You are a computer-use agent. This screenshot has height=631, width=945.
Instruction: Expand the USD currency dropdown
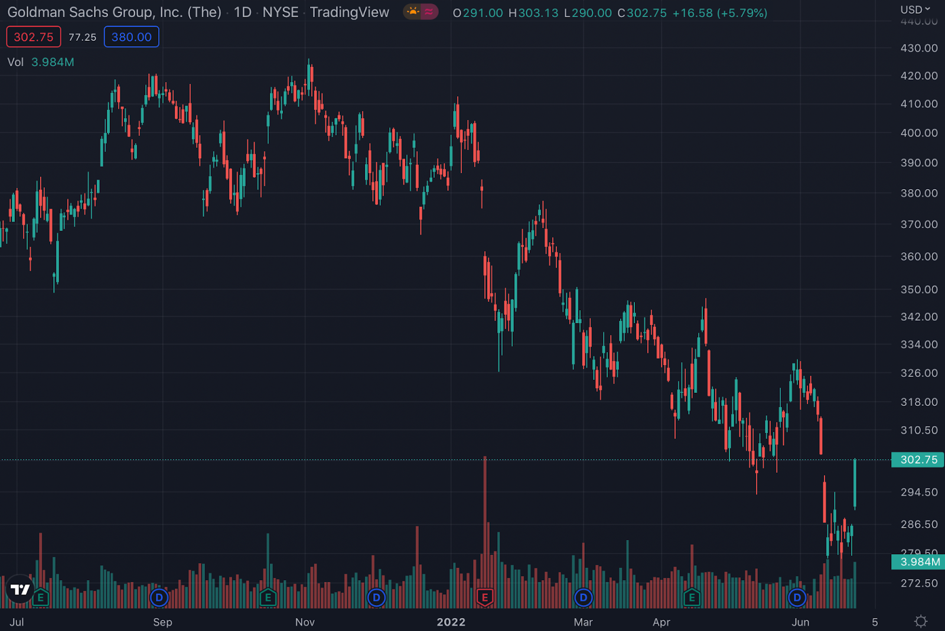pyautogui.click(x=915, y=9)
